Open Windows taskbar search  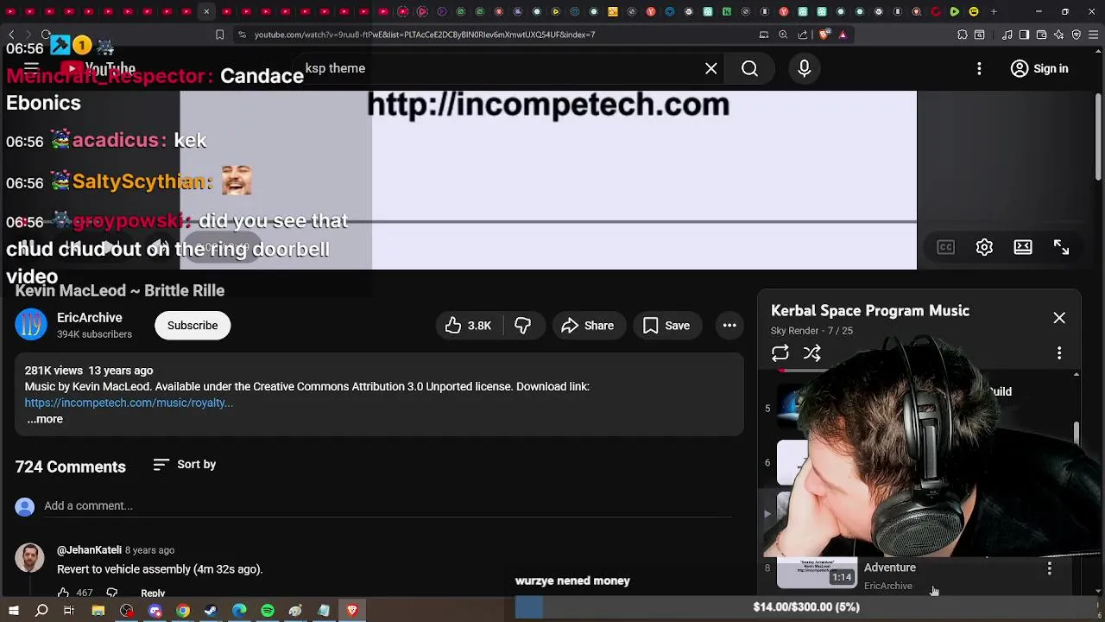[41, 611]
